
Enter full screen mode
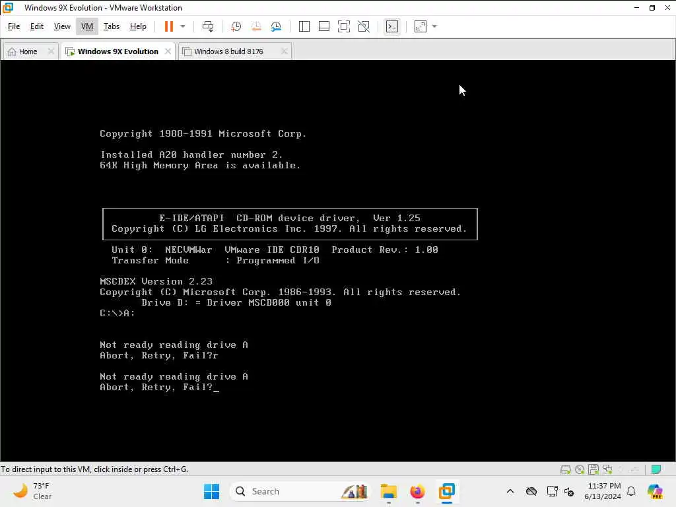pyautogui.click(x=343, y=26)
